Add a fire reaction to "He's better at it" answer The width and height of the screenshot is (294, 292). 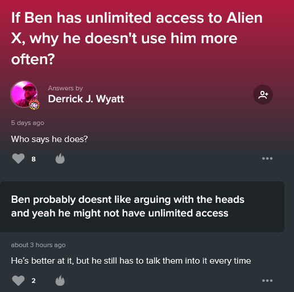(x=60, y=281)
